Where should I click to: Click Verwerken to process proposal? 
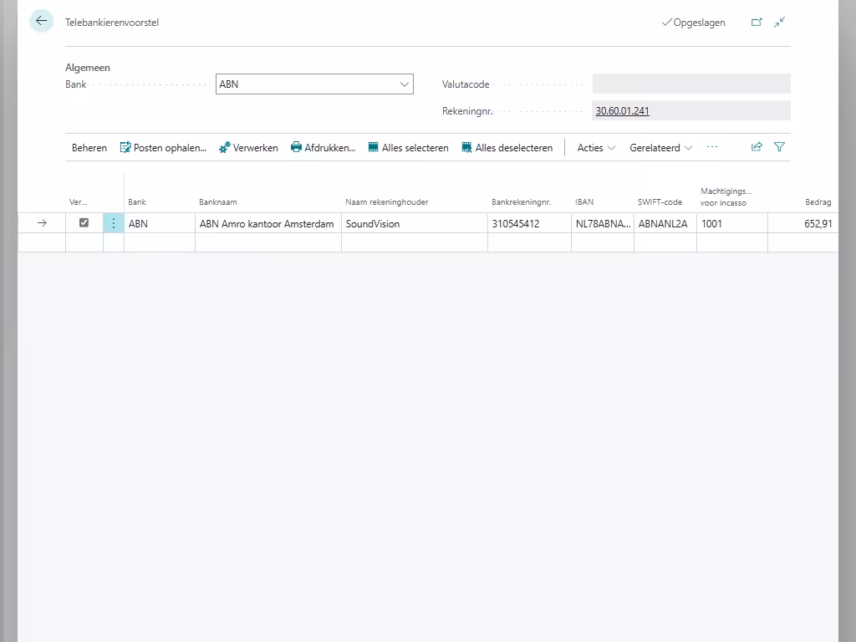[x=248, y=148]
